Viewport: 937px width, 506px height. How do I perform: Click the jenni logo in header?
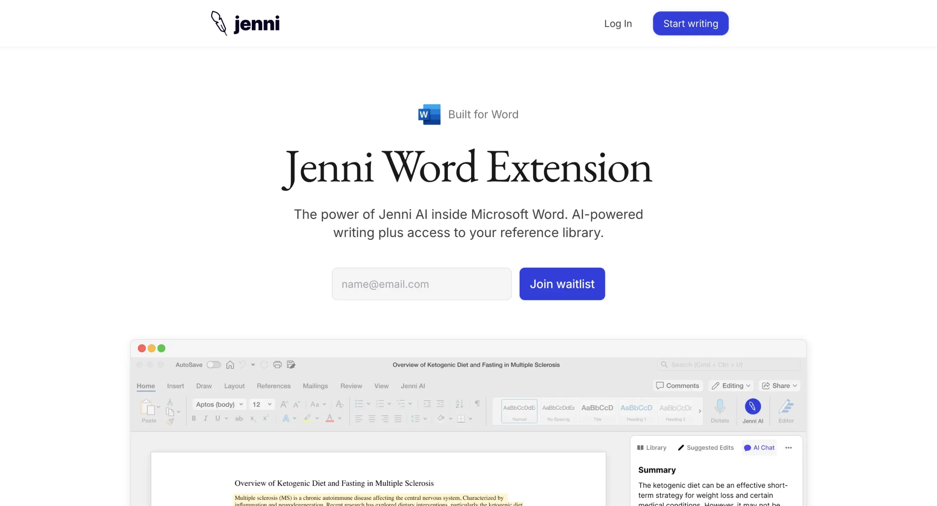click(245, 23)
